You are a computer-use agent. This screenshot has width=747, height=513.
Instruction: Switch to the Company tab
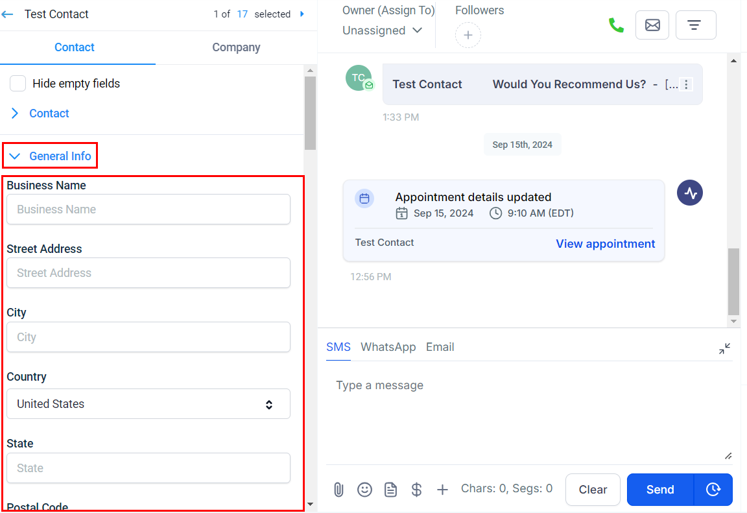236,47
